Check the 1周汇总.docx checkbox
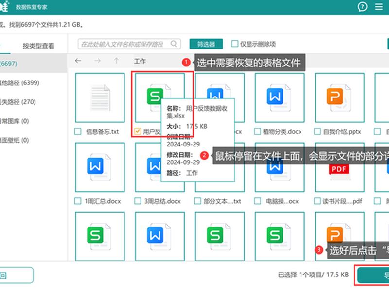Screen dimensions: 389x291 pos(78,201)
